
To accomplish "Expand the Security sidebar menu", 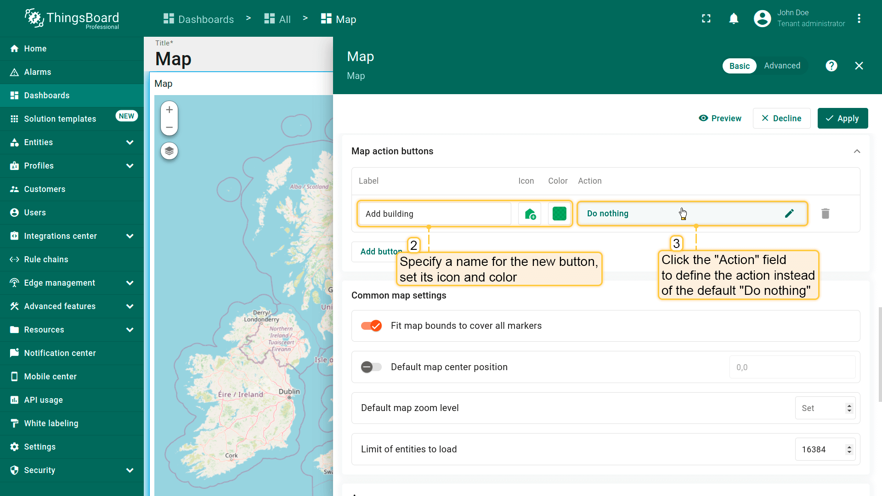I will pos(130,470).
